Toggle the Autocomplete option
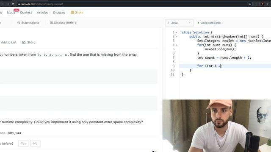This screenshot has height=152, width=271. 209,23
